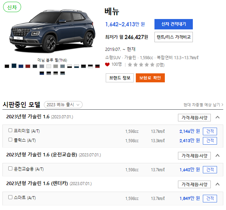Select the selected denim blue swatch
The height and width of the screenshot is (210, 226).
pos(14,66)
